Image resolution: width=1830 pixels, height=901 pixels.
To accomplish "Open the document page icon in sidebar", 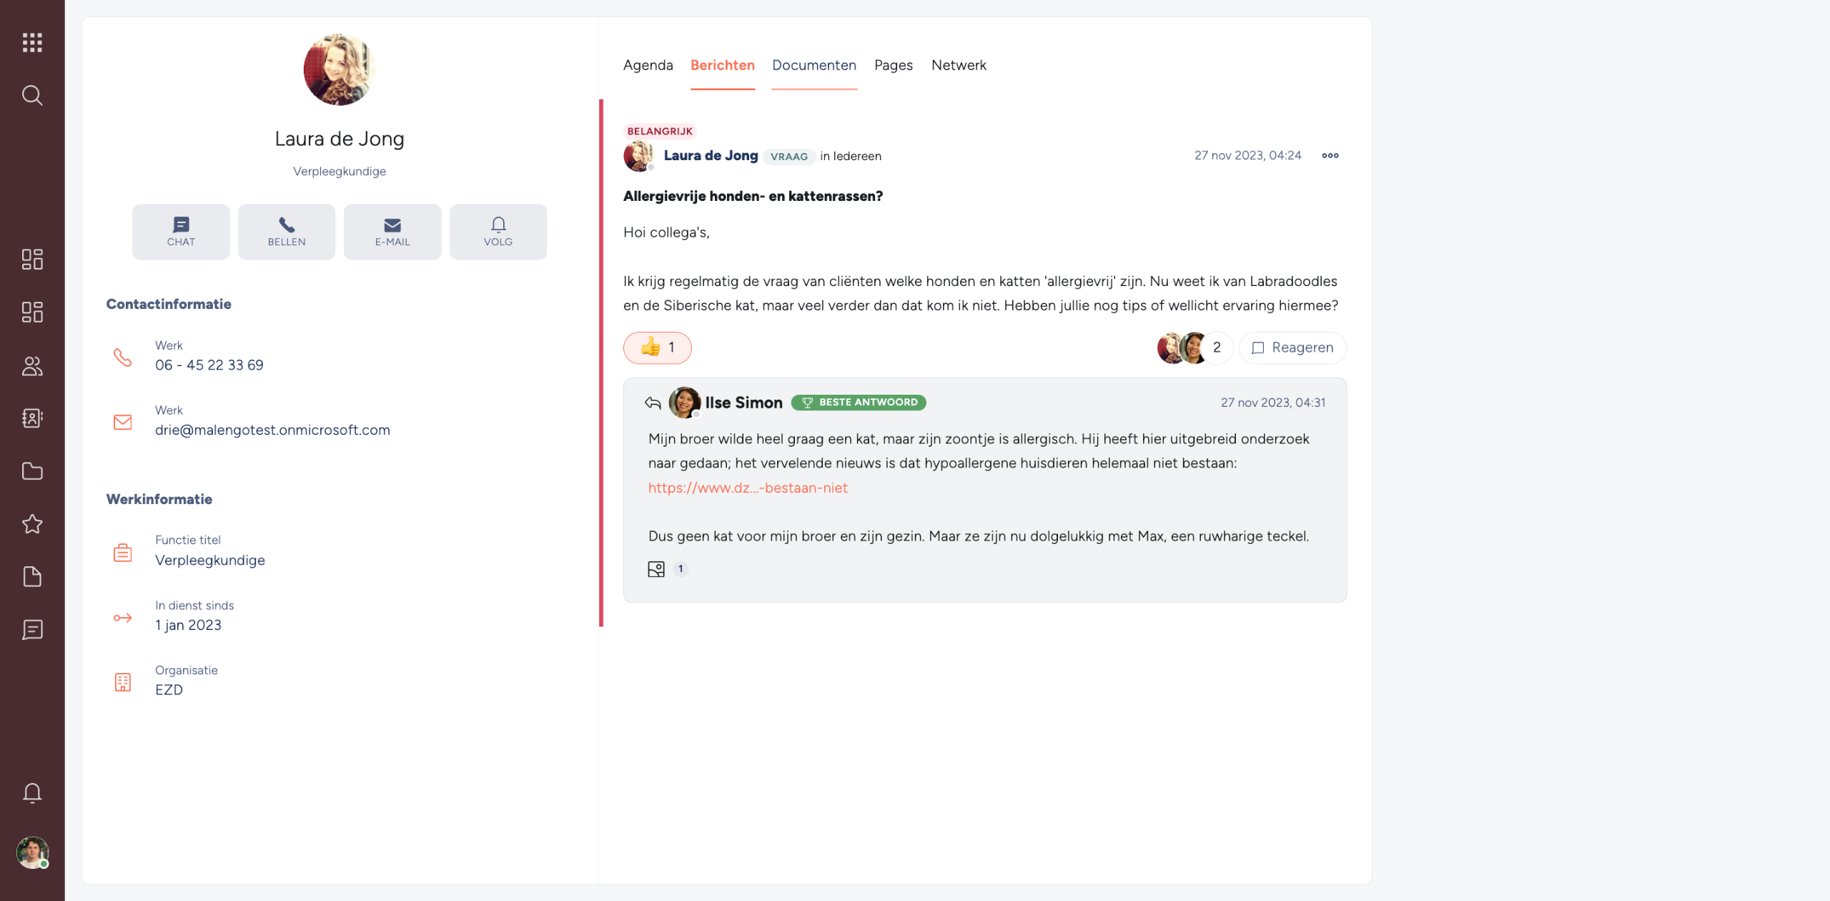I will tap(32, 576).
